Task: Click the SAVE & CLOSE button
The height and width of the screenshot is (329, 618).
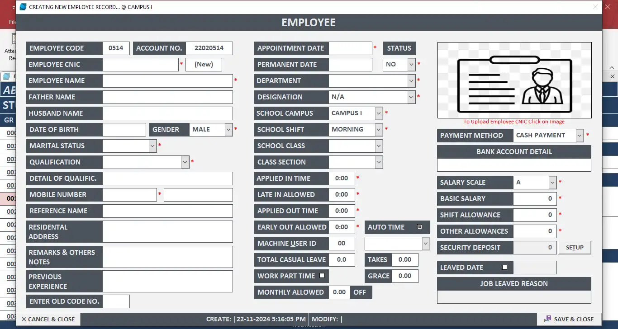Action: coord(570,319)
